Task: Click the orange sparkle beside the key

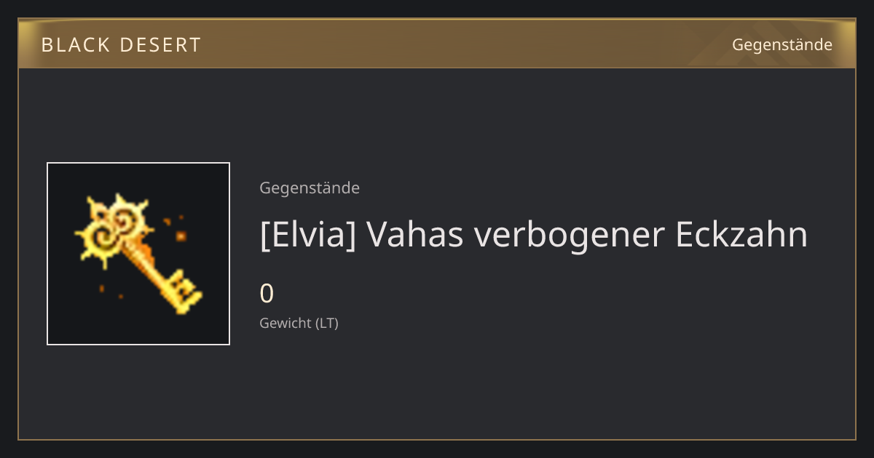Action: (x=180, y=236)
